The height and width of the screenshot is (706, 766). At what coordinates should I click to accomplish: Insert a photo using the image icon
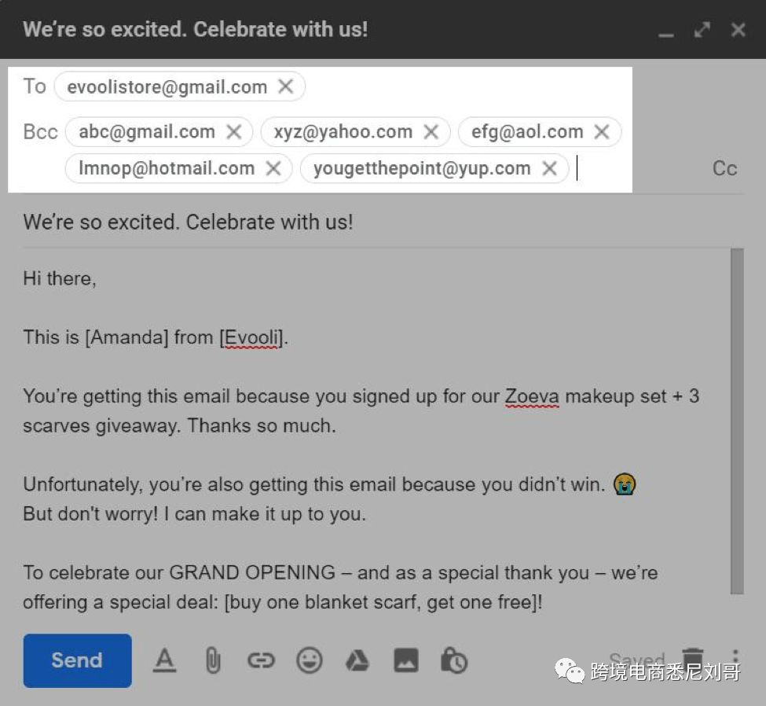point(405,660)
